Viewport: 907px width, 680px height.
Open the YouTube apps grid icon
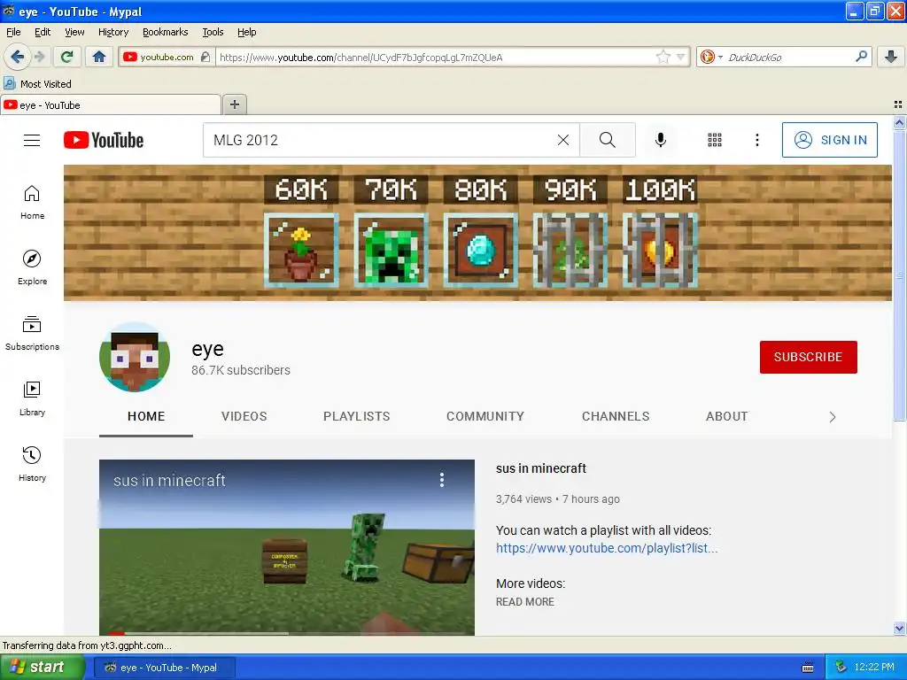click(715, 140)
